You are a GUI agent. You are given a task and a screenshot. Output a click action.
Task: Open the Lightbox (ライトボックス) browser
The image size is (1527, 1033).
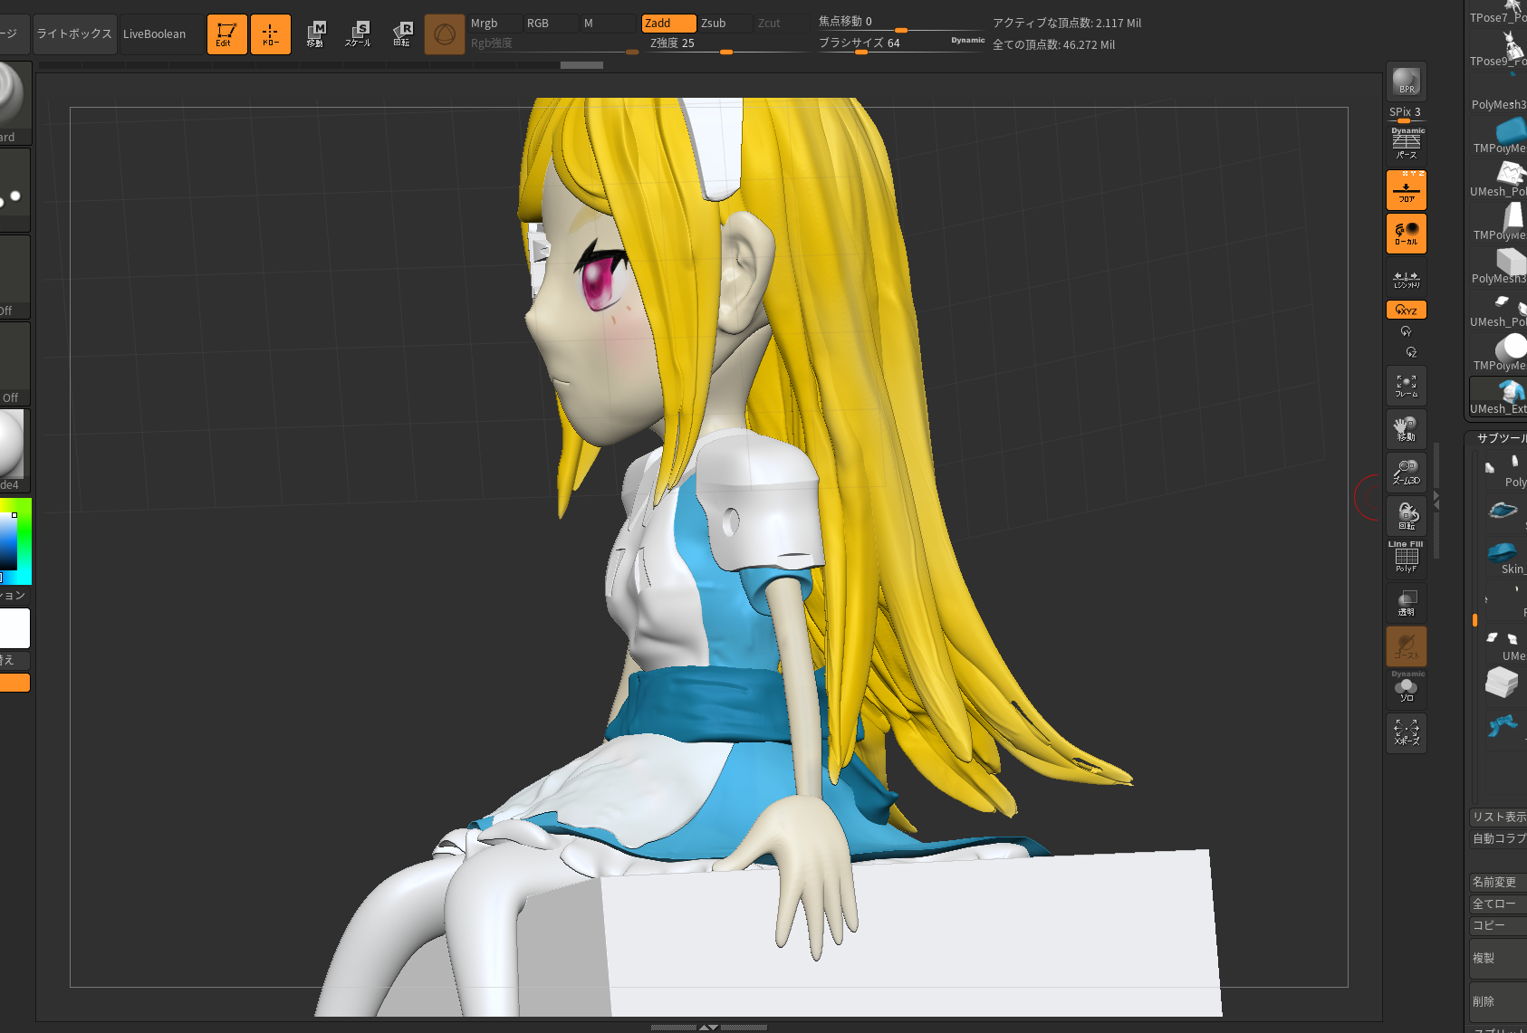pyautogui.click(x=75, y=34)
